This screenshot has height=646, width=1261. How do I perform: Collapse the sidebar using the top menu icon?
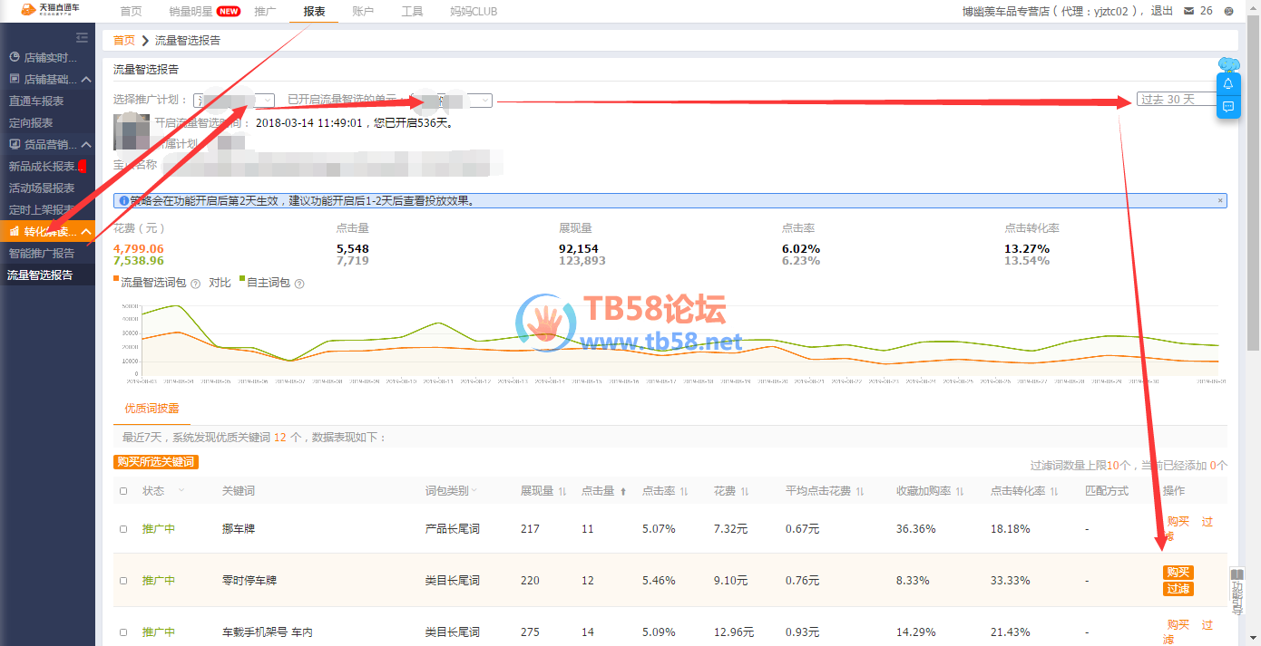(x=82, y=37)
